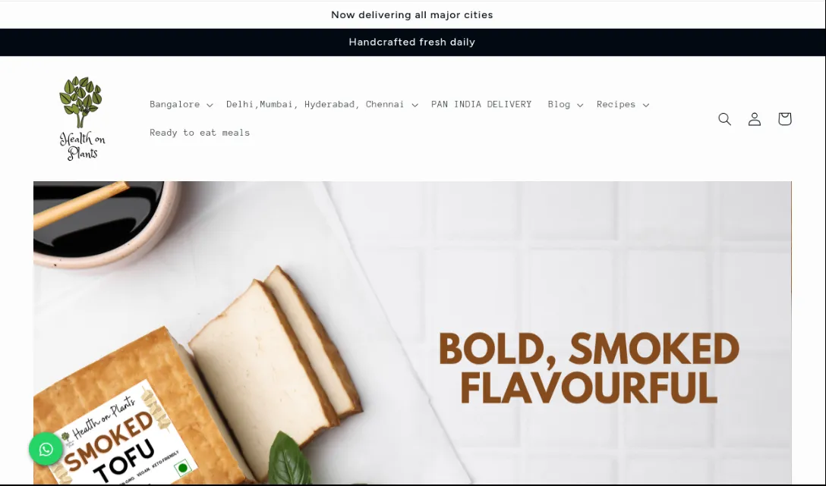The width and height of the screenshot is (826, 486).
Task: Click the chevron arrow beside Blog
Action: [x=580, y=105]
